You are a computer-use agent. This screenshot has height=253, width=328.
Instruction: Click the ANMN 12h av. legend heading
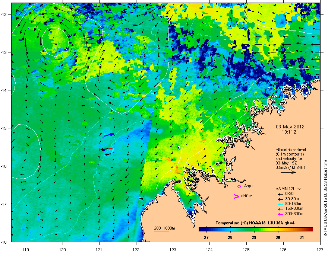(x=288, y=189)
